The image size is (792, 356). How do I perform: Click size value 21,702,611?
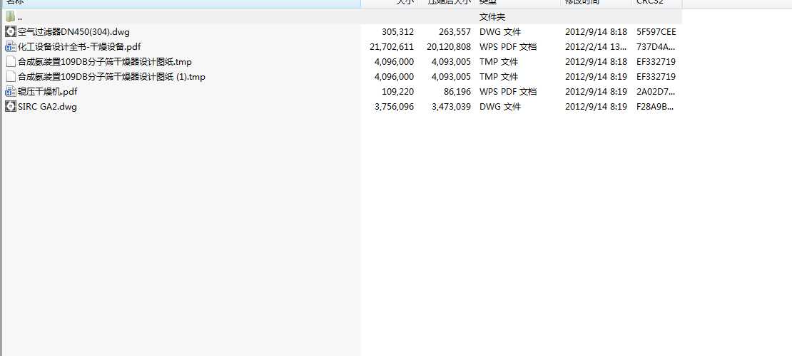coord(392,47)
